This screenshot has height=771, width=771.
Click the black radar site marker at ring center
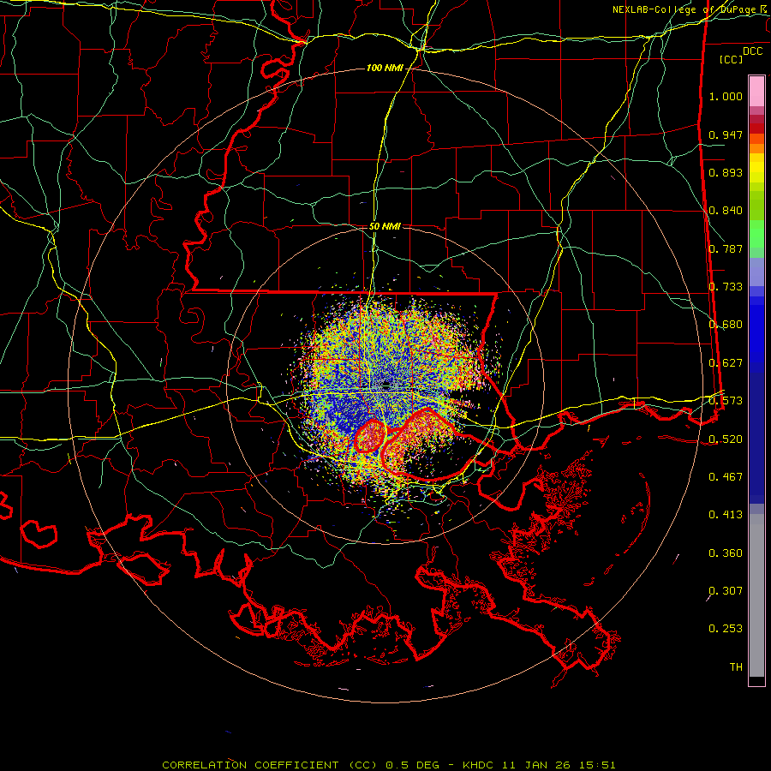(x=386, y=384)
